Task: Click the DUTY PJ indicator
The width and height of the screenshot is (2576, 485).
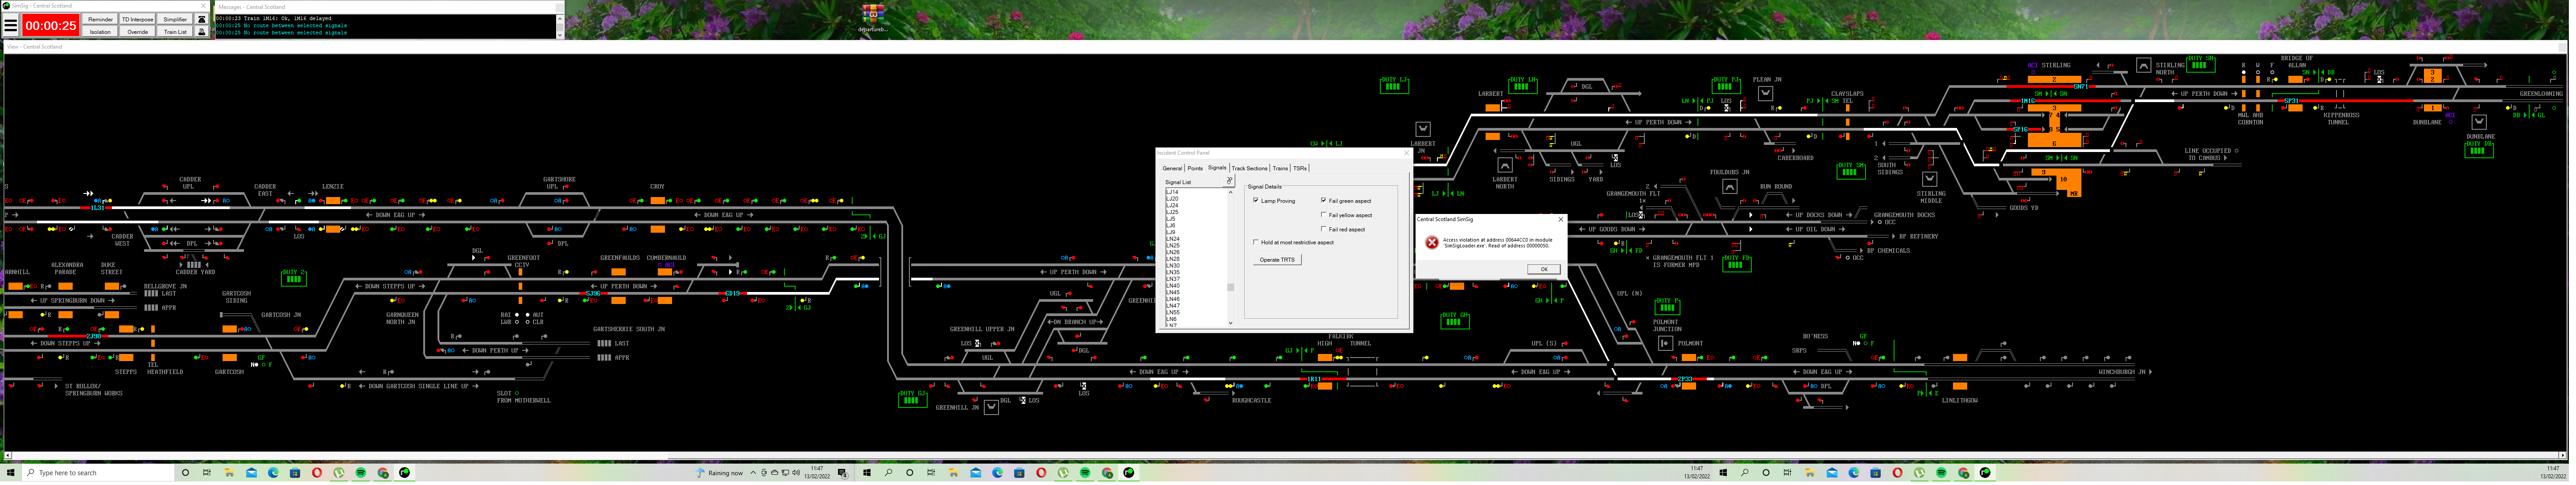Action: (x=1726, y=85)
